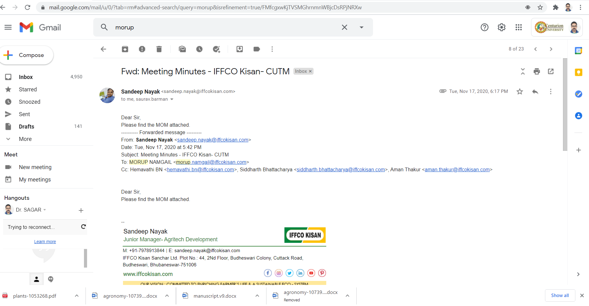This screenshot has height=306, width=589.
Task: Retry Hangouts reconnect icon
Action: pos(83,227)
